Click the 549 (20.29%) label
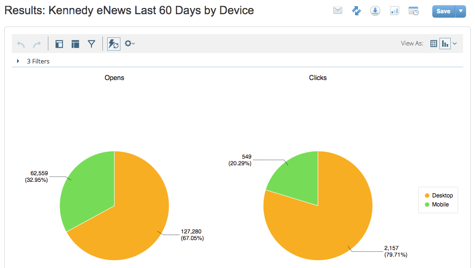 click(240, 160)
